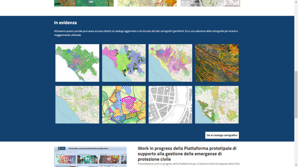
Task: Click the scrollbar down arrow
Action: tap(296, 165)
